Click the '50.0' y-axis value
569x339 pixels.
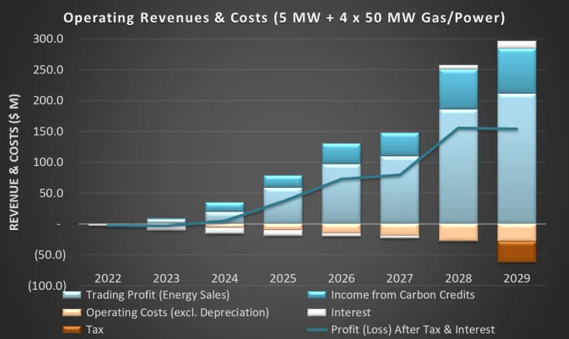(x=51, y=193)
